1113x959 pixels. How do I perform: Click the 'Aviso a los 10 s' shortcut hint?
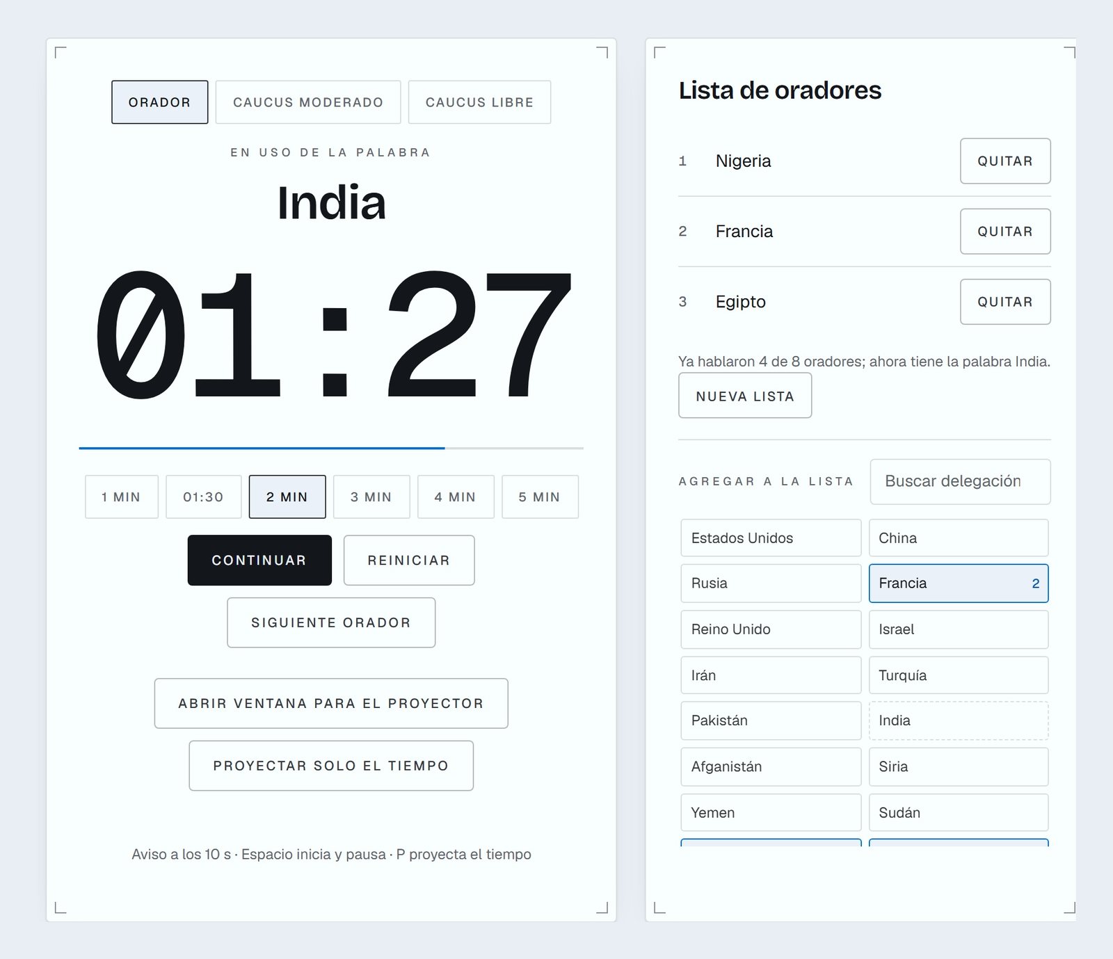[x=331, y=854]
